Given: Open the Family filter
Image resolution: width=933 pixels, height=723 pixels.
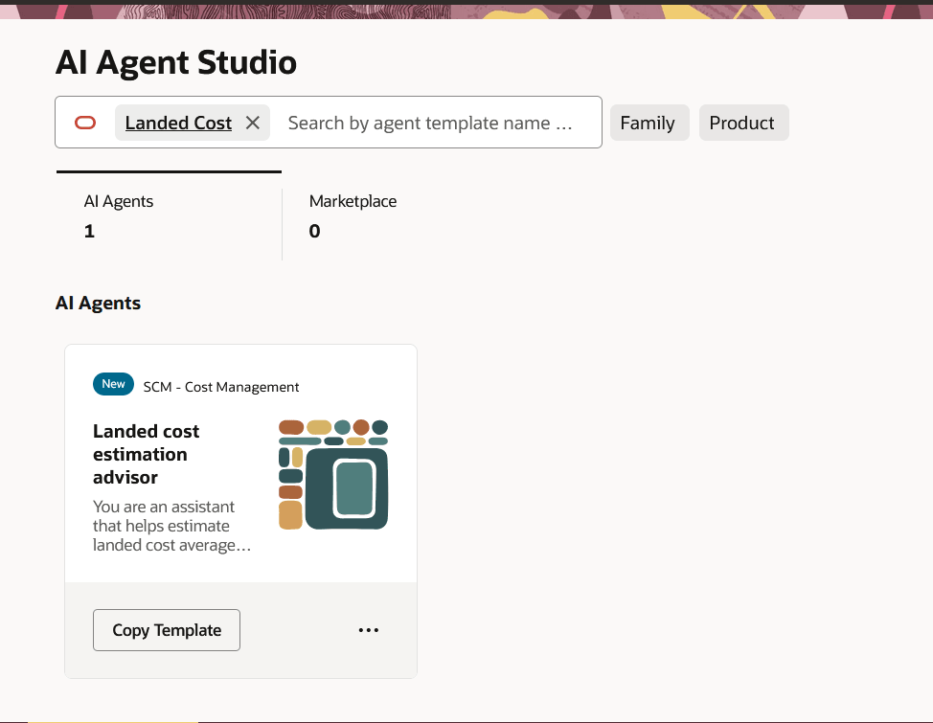Looking at the screenshot, I should (649, 123).
